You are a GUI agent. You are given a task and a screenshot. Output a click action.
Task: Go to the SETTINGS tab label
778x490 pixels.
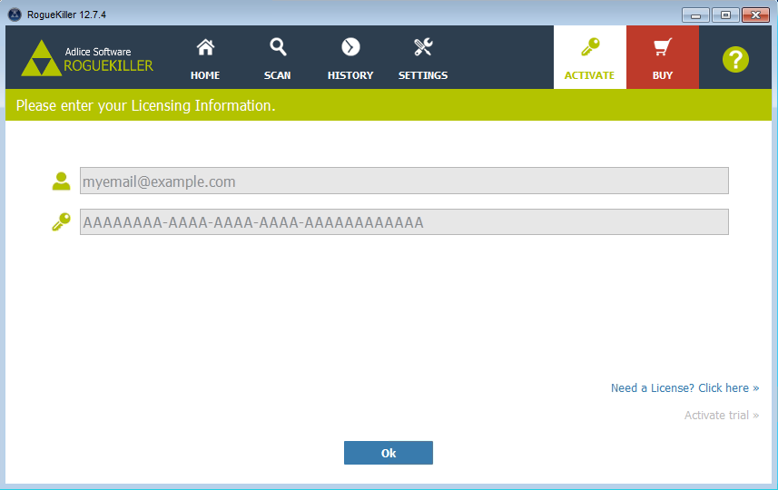(x=423, y=75)
